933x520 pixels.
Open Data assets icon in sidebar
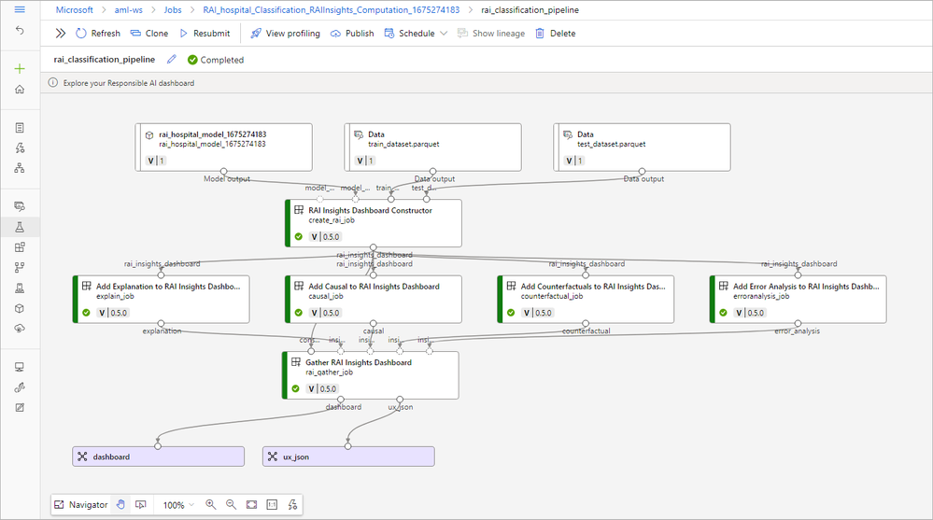[20, 206]
